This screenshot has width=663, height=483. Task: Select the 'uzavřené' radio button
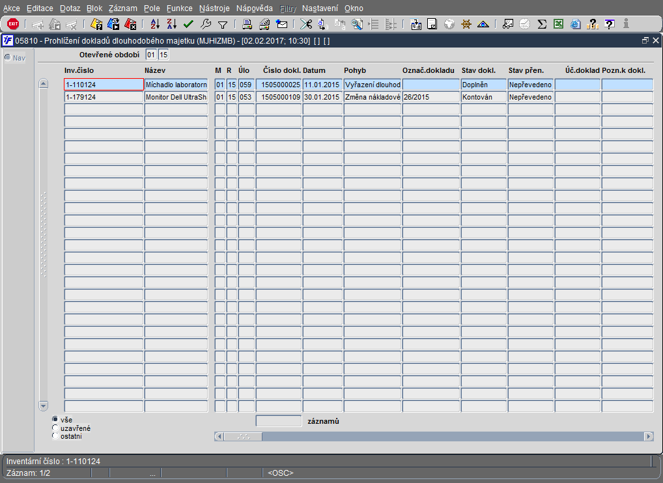click(55, 428)
